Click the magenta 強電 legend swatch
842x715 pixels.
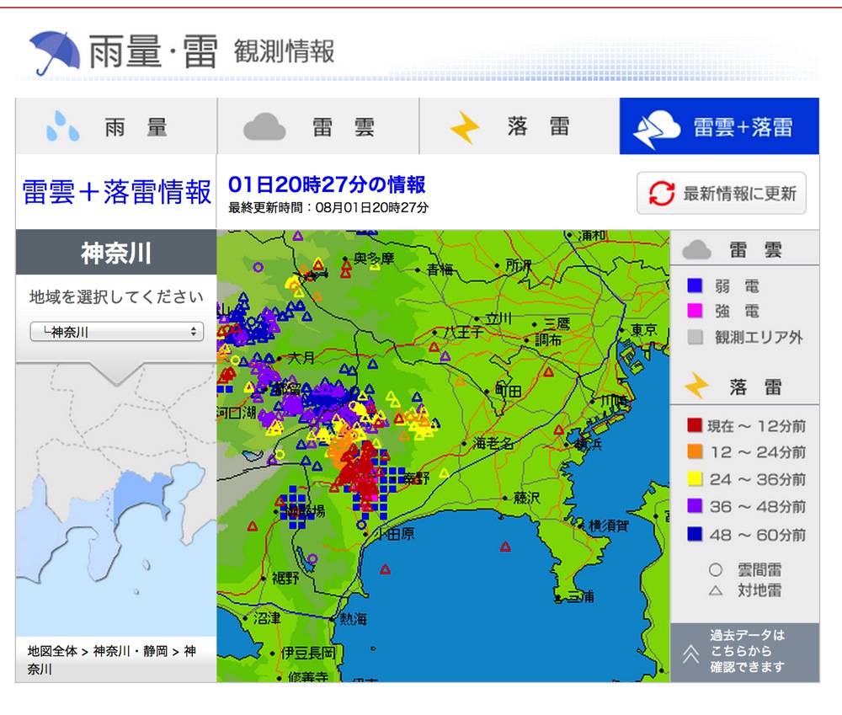click(x=695, y=312)
